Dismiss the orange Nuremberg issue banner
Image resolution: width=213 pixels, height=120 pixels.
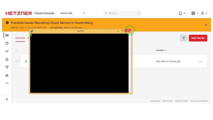206,25
